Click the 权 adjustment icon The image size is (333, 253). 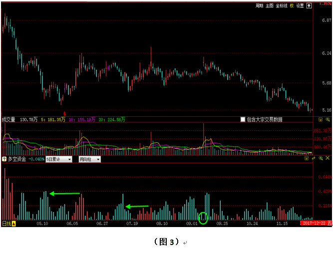tap(292, 6)
